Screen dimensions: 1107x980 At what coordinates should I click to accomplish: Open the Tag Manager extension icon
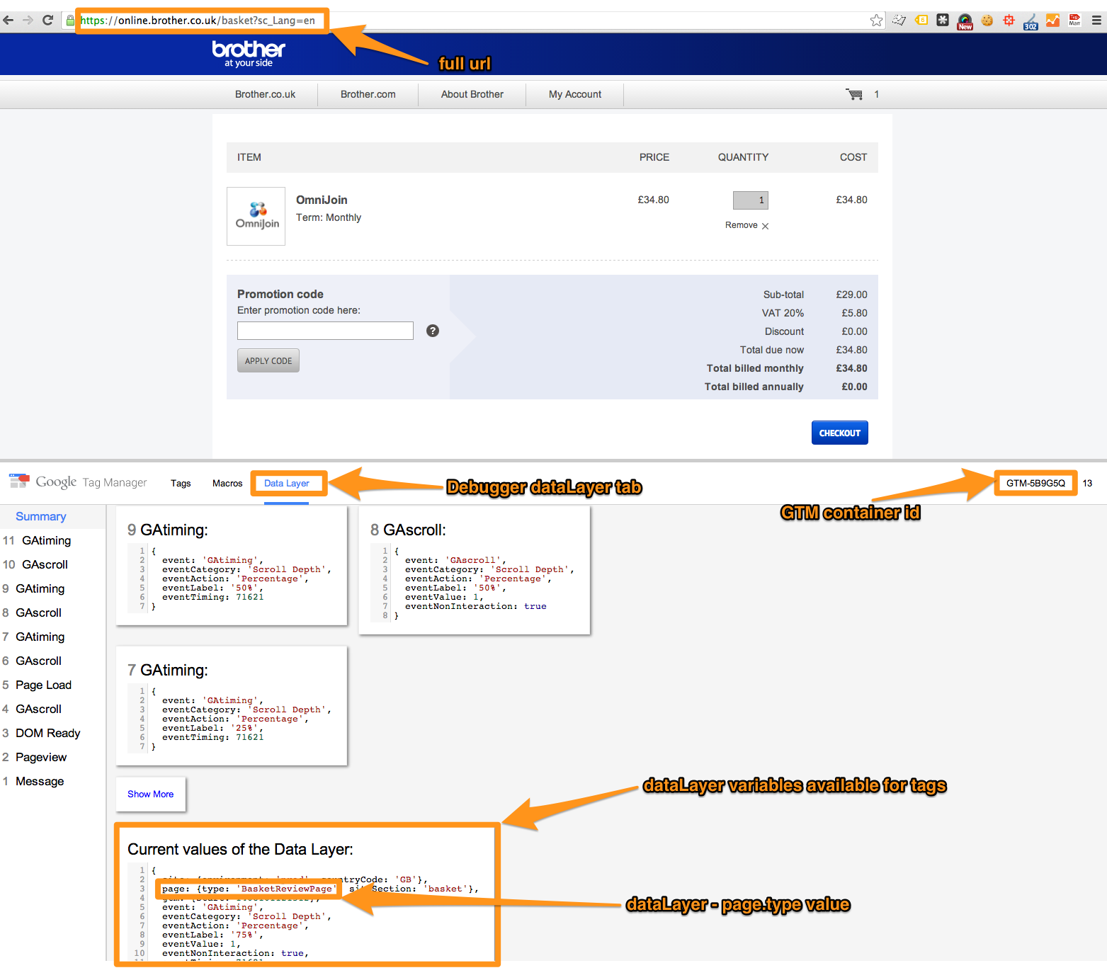tap(1075, 20)
